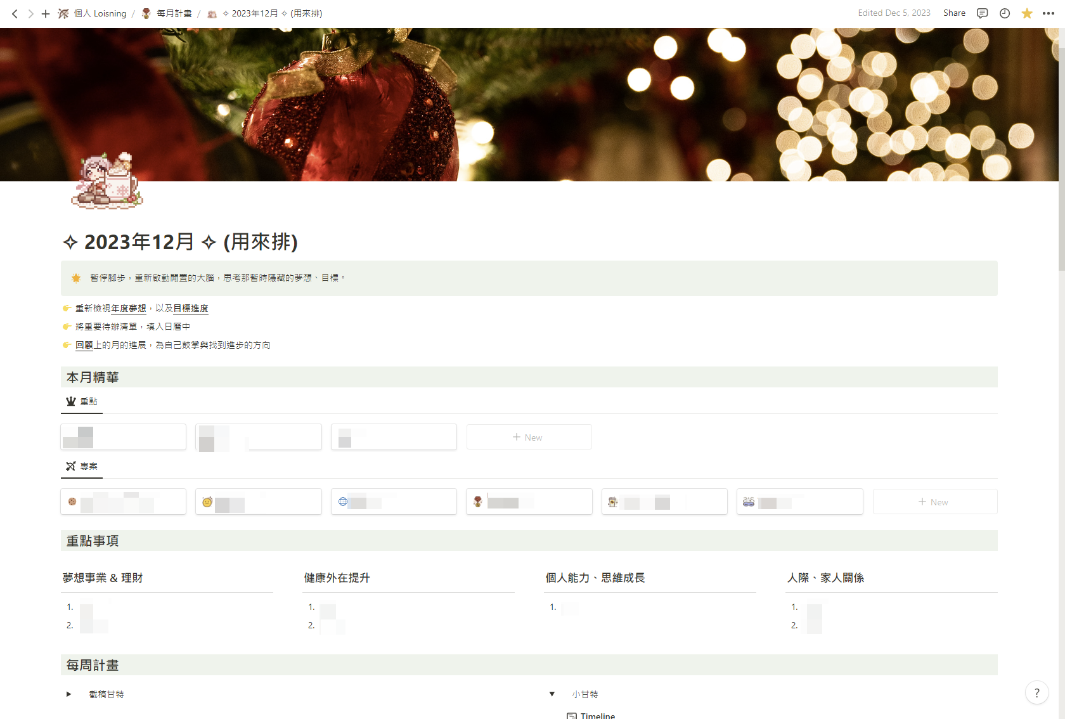The width and height of the screenshot is (1065, 719).
Task: Click the 重點事項 heading
Action: (93, 541)
